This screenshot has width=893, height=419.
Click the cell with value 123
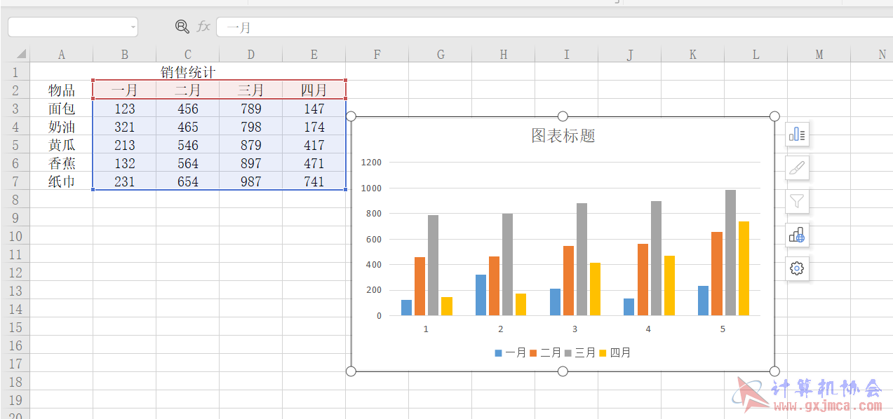point(124,109)
